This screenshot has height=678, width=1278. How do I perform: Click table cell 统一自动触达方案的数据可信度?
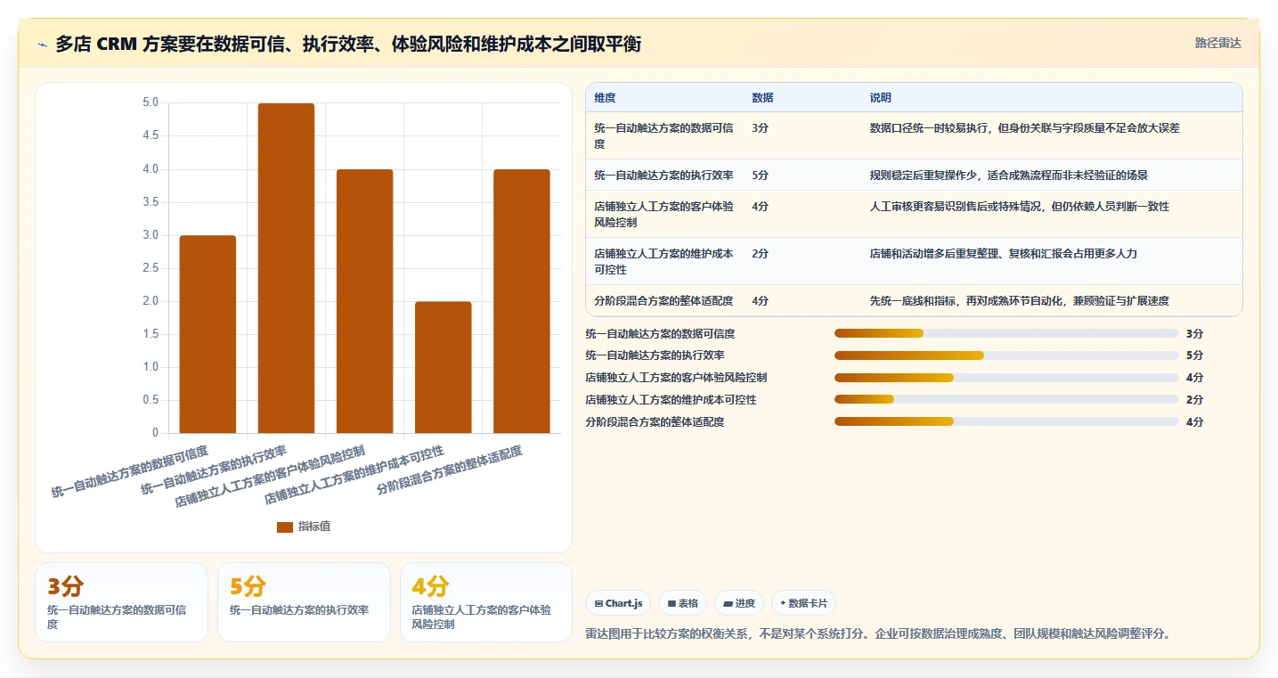[664, 136]
